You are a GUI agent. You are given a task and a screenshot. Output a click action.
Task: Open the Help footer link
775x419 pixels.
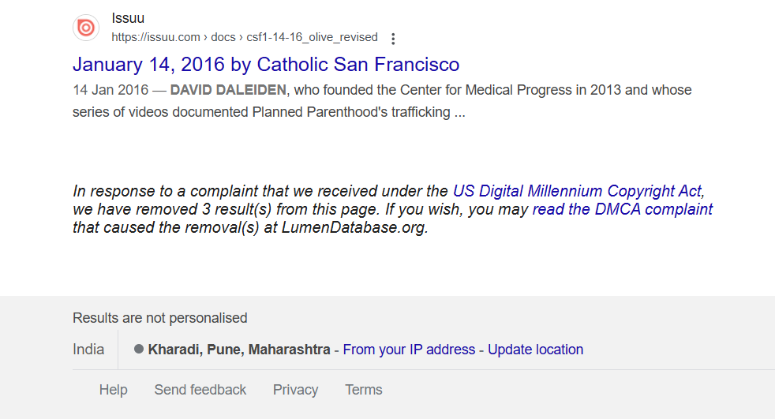(x=113, y=390)
